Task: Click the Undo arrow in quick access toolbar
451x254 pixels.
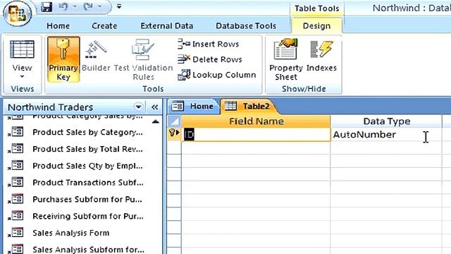Action: [63, 6]
